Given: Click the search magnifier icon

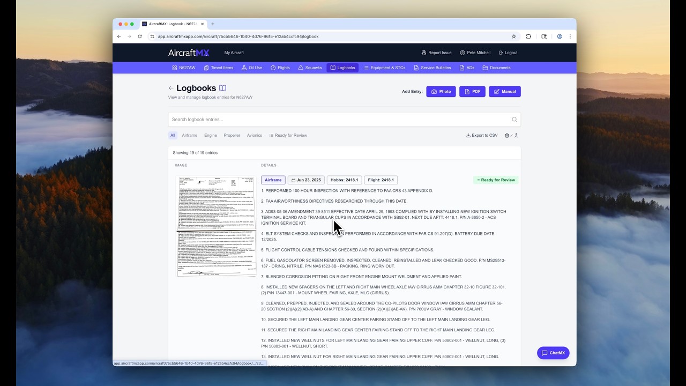Looking at the screenshot, I should pyautogui.click(x=514, y=120).
